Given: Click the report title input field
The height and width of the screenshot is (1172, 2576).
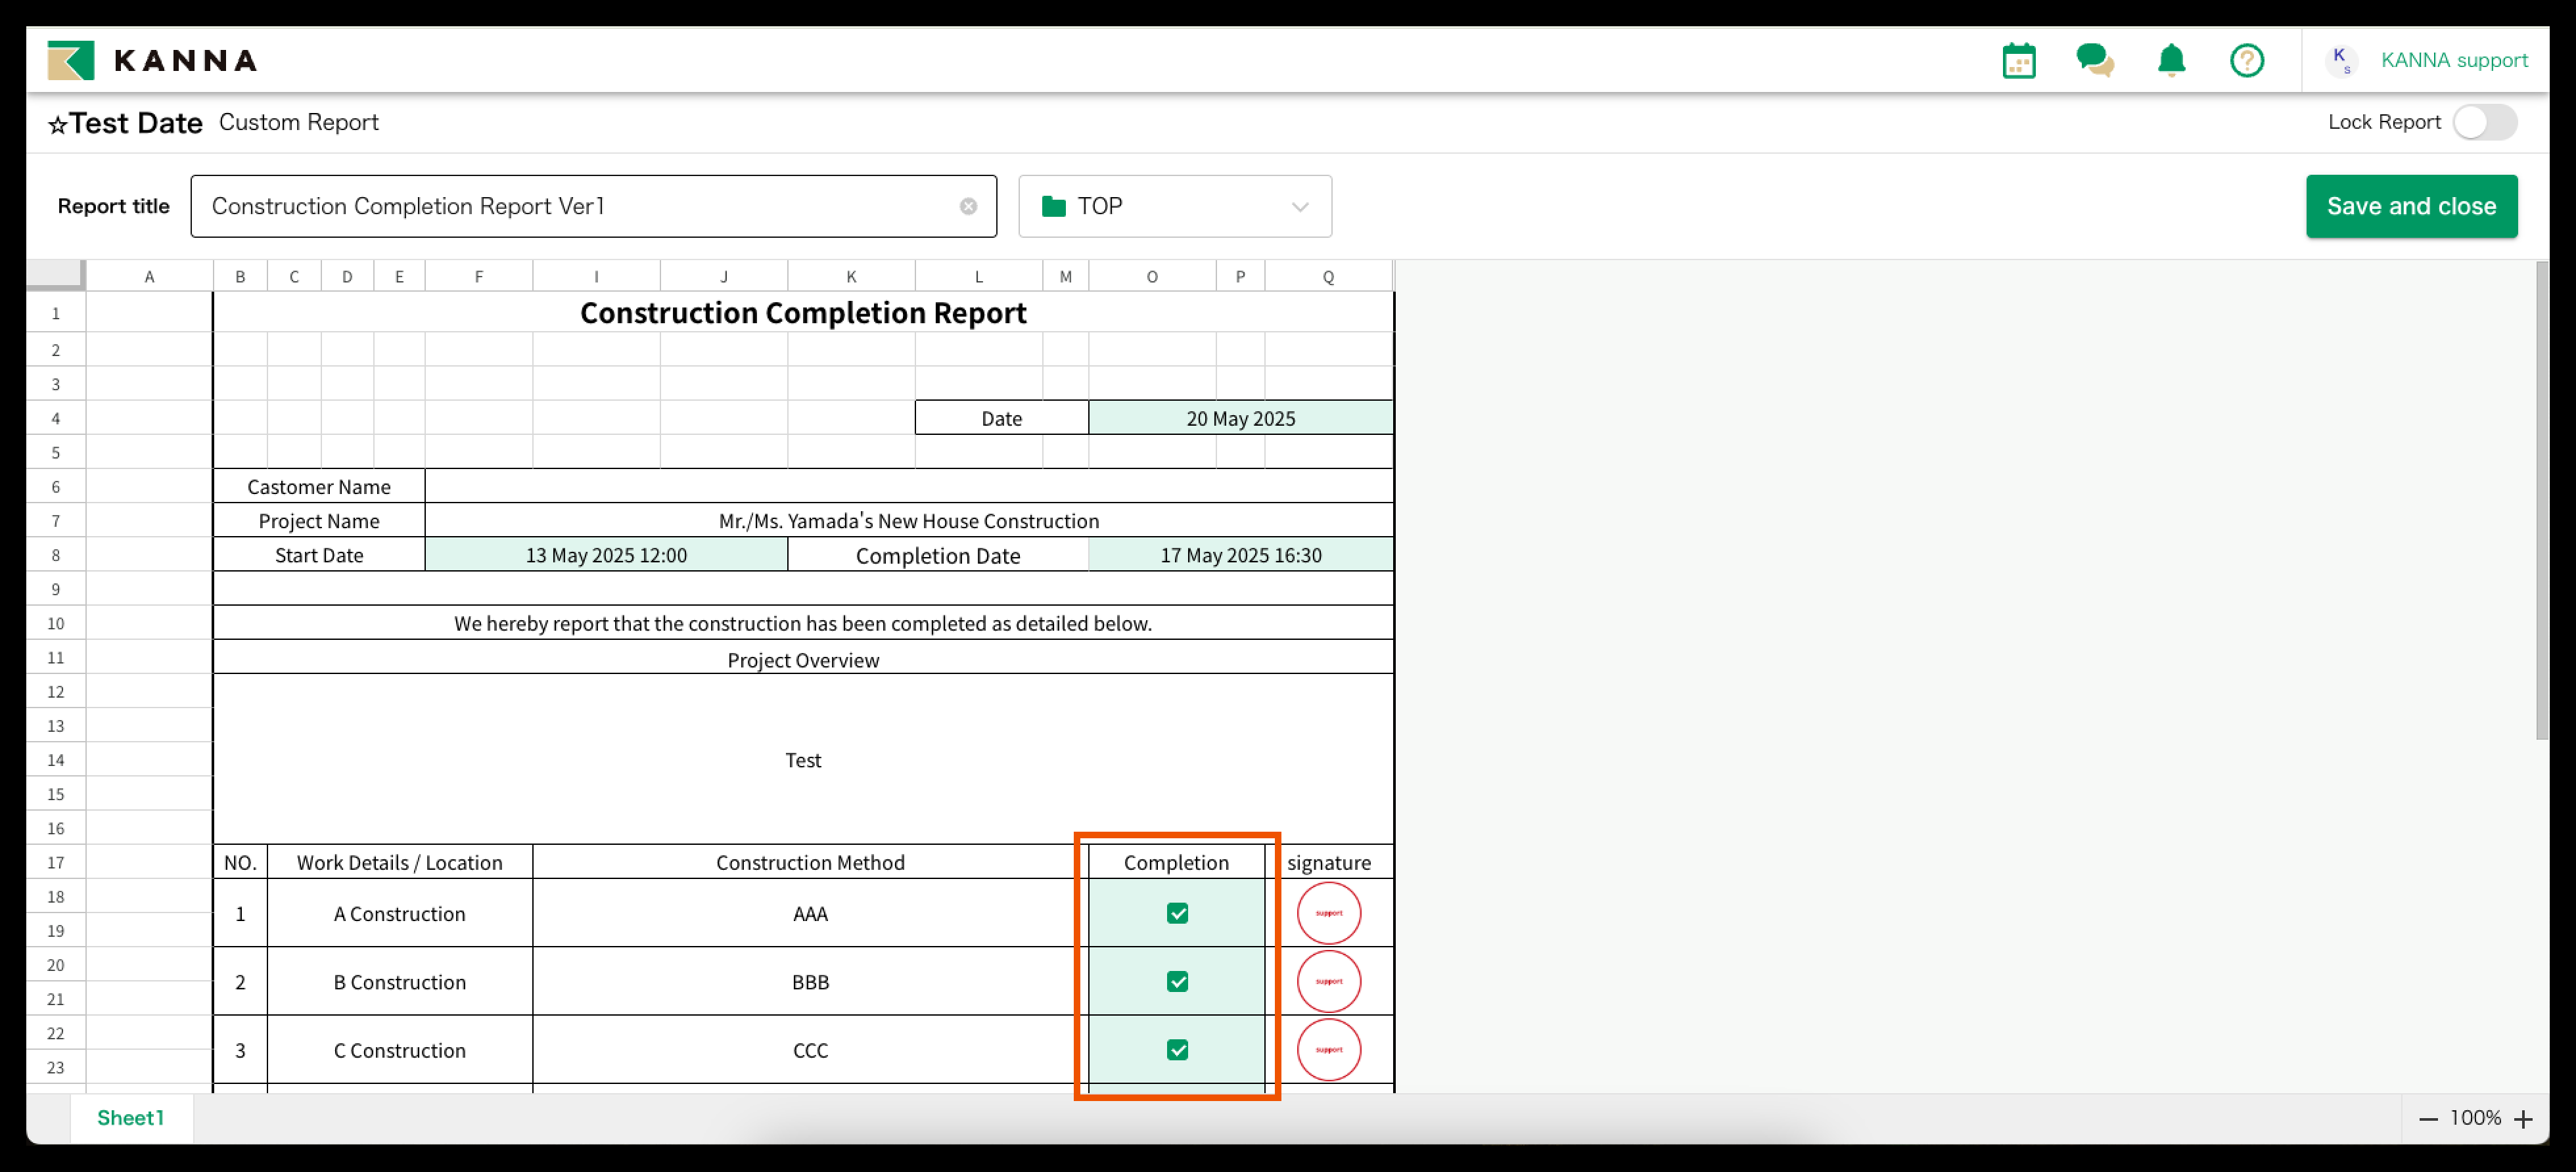Looking at the screenshot, I should coord(580,207).
